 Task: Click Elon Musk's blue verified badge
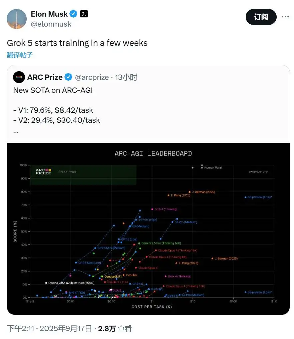pyautogui.click(x=73, y=14)
